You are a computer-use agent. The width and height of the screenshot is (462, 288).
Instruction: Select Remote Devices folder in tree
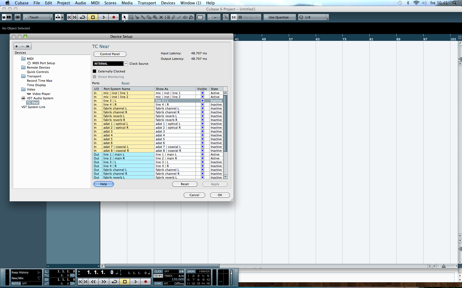click(x=38, y=67)
